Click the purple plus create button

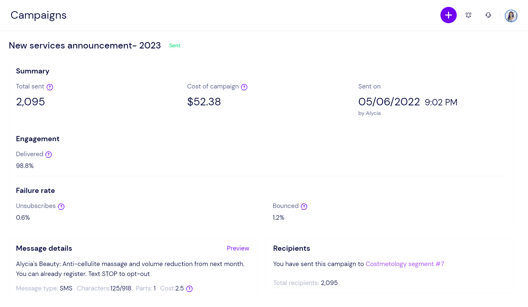[x=448, y=15]
